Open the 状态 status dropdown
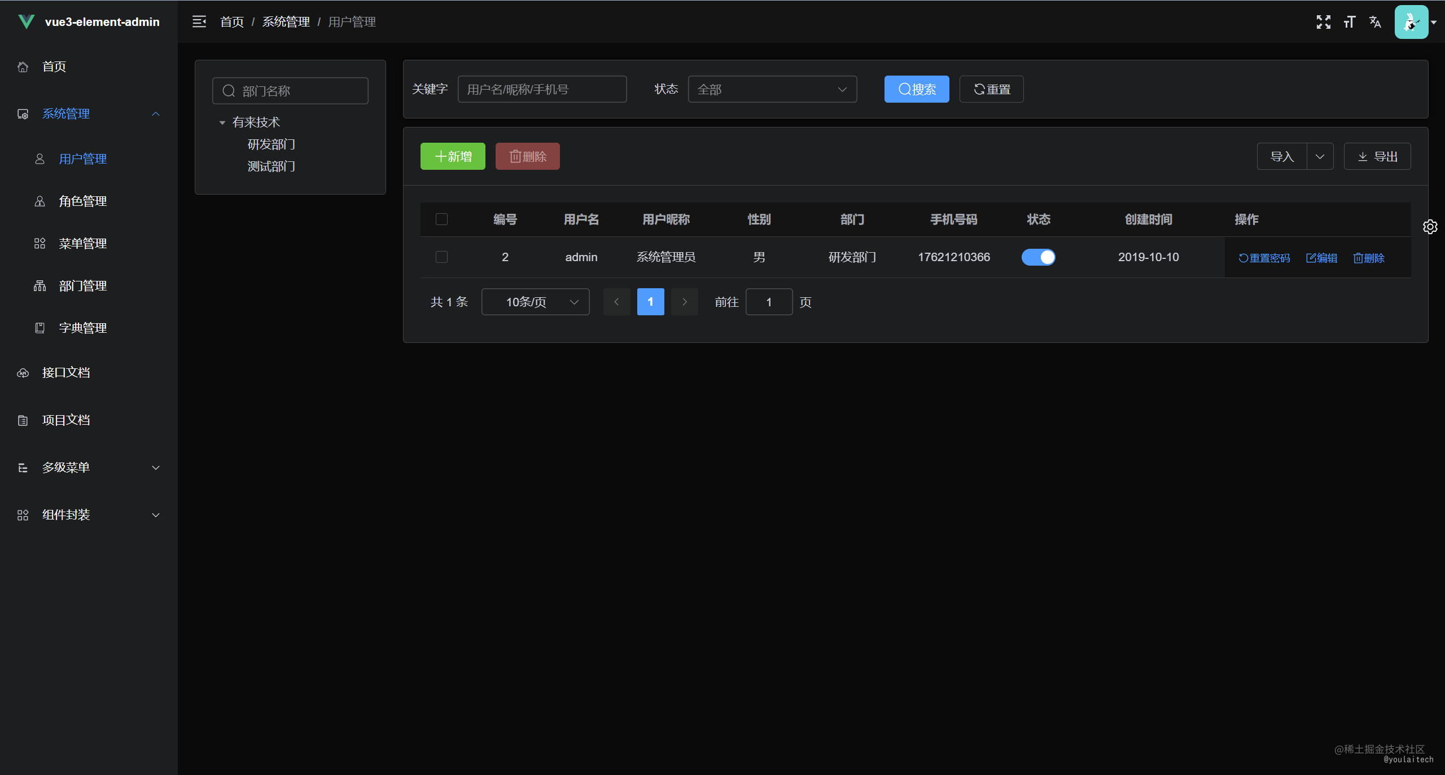Screen dimensions: 1445x775 tap(772, 89)
